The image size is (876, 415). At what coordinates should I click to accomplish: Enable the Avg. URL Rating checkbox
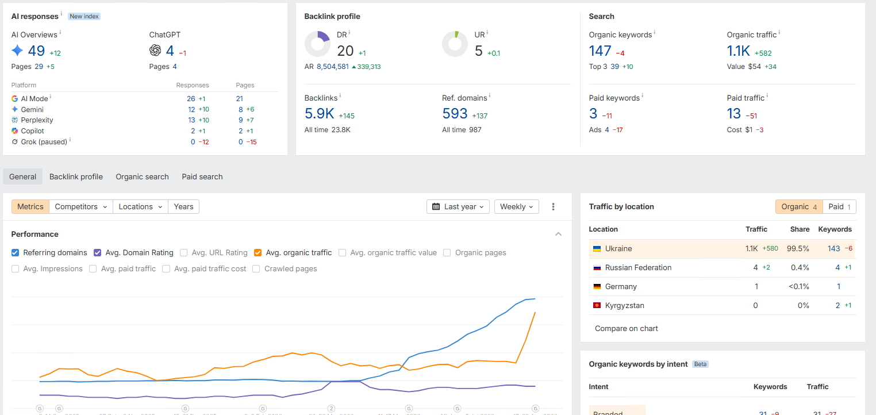(184, 252)
